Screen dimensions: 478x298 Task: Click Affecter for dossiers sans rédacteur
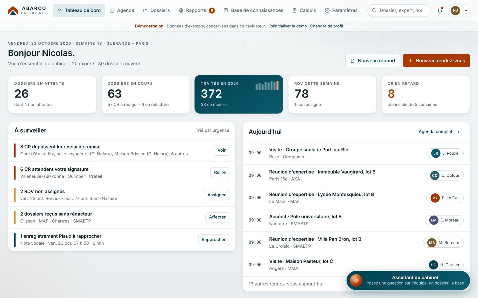pyautogui.click(x=217, y=217)
